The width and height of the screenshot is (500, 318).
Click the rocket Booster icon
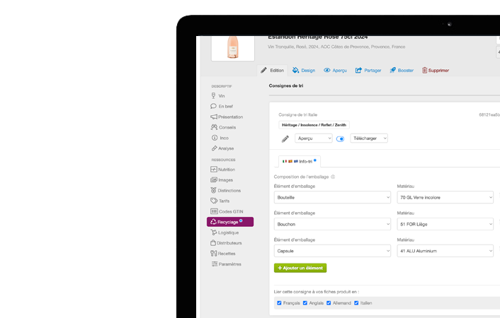[392, 71]
